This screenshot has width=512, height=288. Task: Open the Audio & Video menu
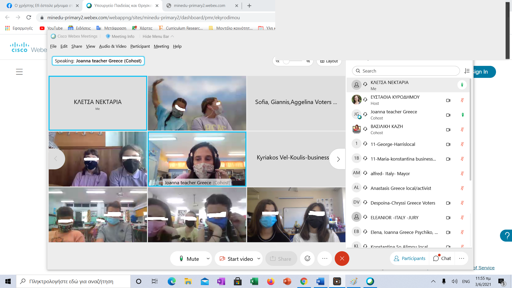113,46
